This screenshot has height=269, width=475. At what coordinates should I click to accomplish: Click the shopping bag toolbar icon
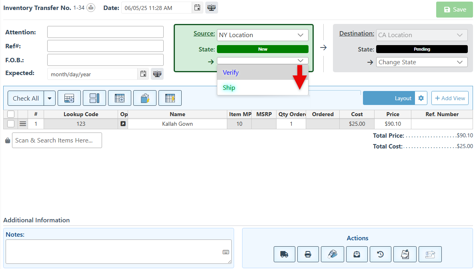tap(145, 98)
